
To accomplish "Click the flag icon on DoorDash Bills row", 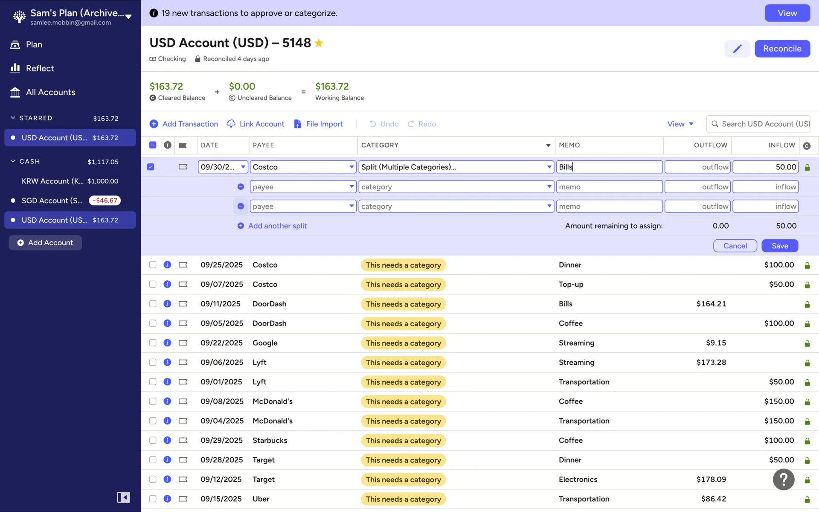I will pyautogui.click(x=183, y=304).
